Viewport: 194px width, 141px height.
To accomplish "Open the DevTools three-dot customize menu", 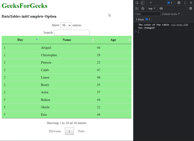I will coord(185,3).
